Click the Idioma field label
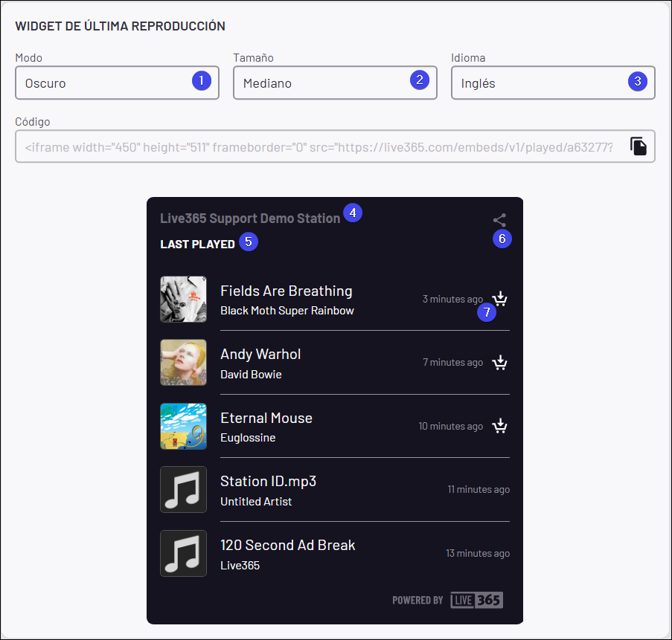This screenshot has height=640, width=672. coord(468,58)
